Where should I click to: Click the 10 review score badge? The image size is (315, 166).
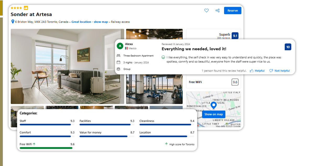coord(288,47)
